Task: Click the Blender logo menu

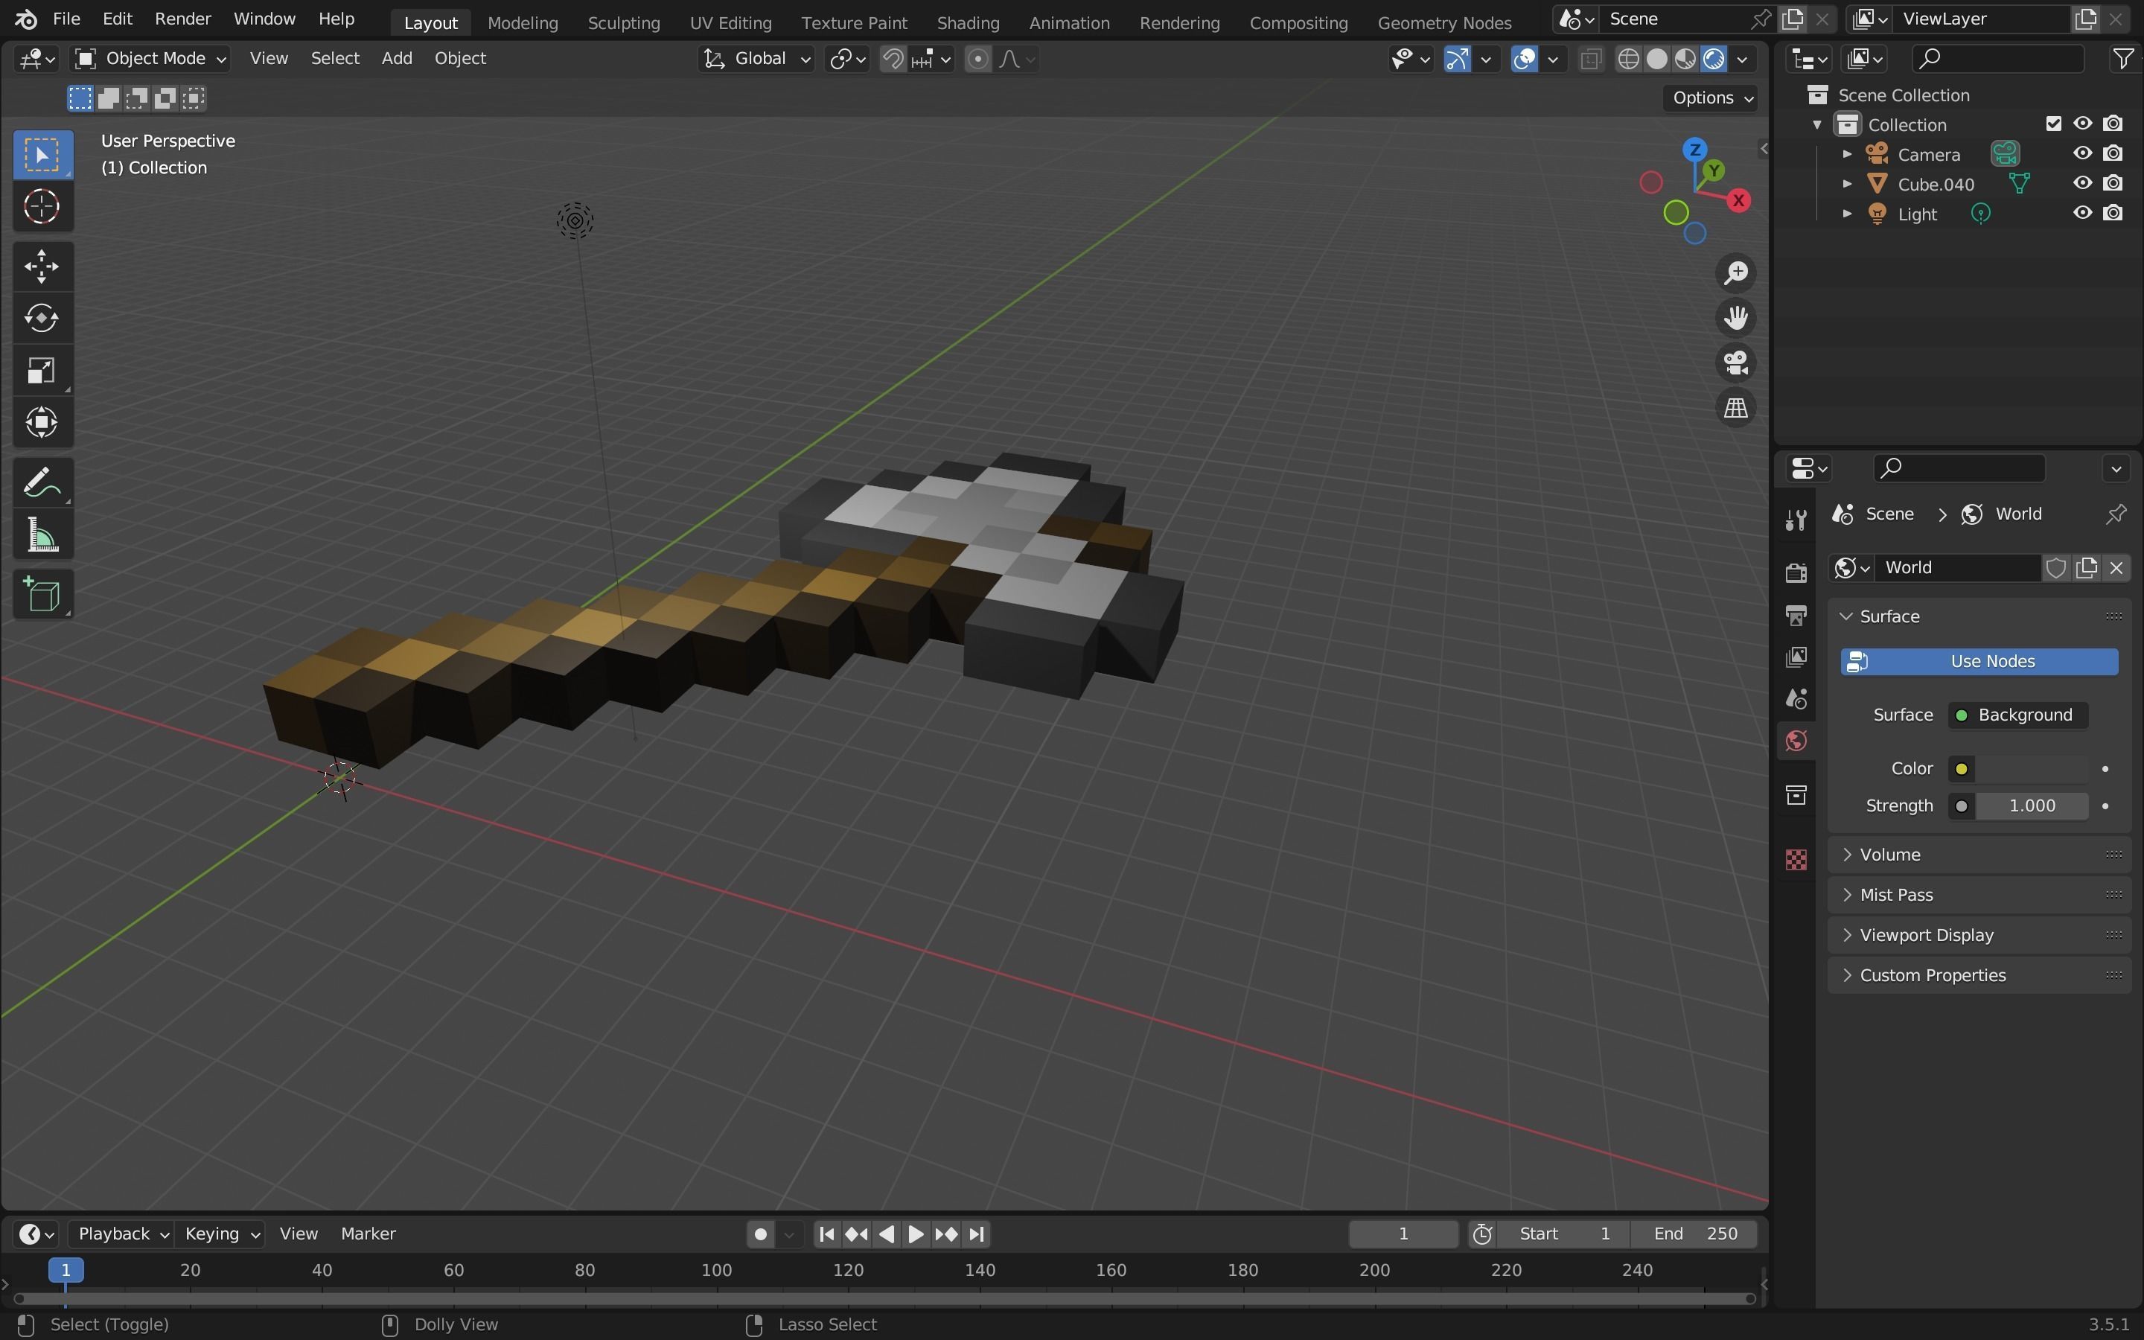Action: click(26, 19)
